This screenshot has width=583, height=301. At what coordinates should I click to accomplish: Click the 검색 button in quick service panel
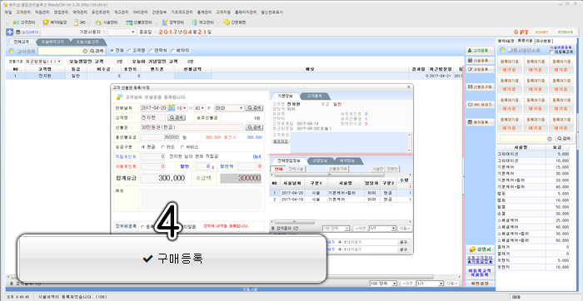pyautogui.click(x=564, y=138)
